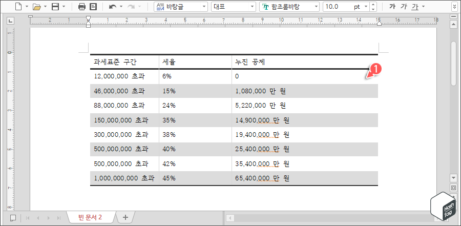Click the 150,000,000 초과 cell
This screenshot has height=226, width=461.
coord(124,120)
